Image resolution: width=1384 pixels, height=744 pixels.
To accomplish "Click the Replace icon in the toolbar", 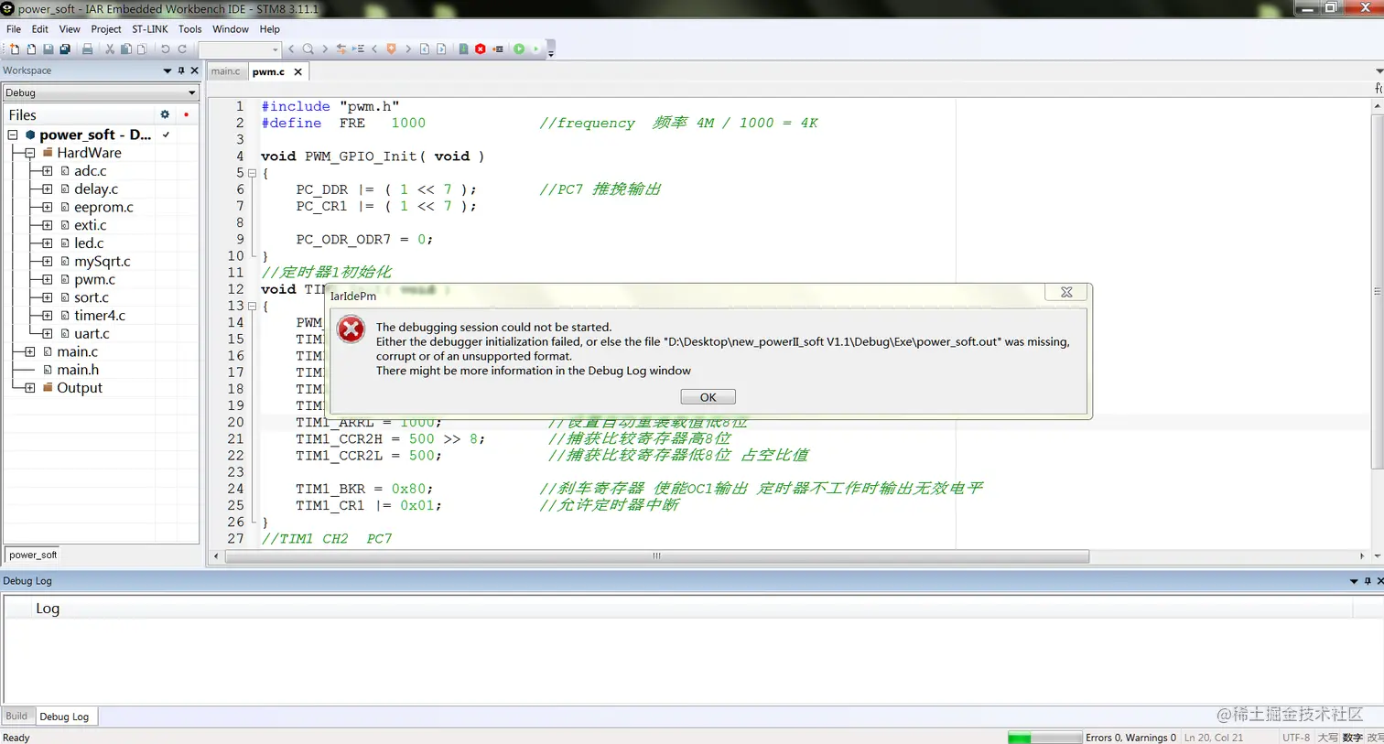I will tap(341, 49).
